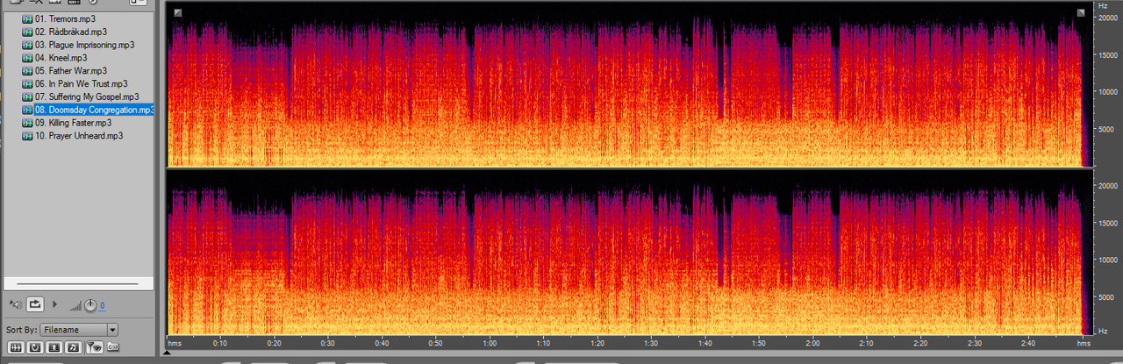Click the Sort By label

(x=21, y=330)
